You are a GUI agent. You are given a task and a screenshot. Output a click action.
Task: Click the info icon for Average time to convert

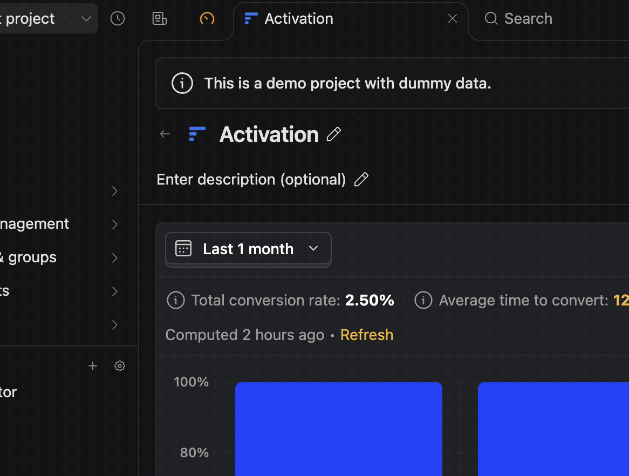coord(423,300)
